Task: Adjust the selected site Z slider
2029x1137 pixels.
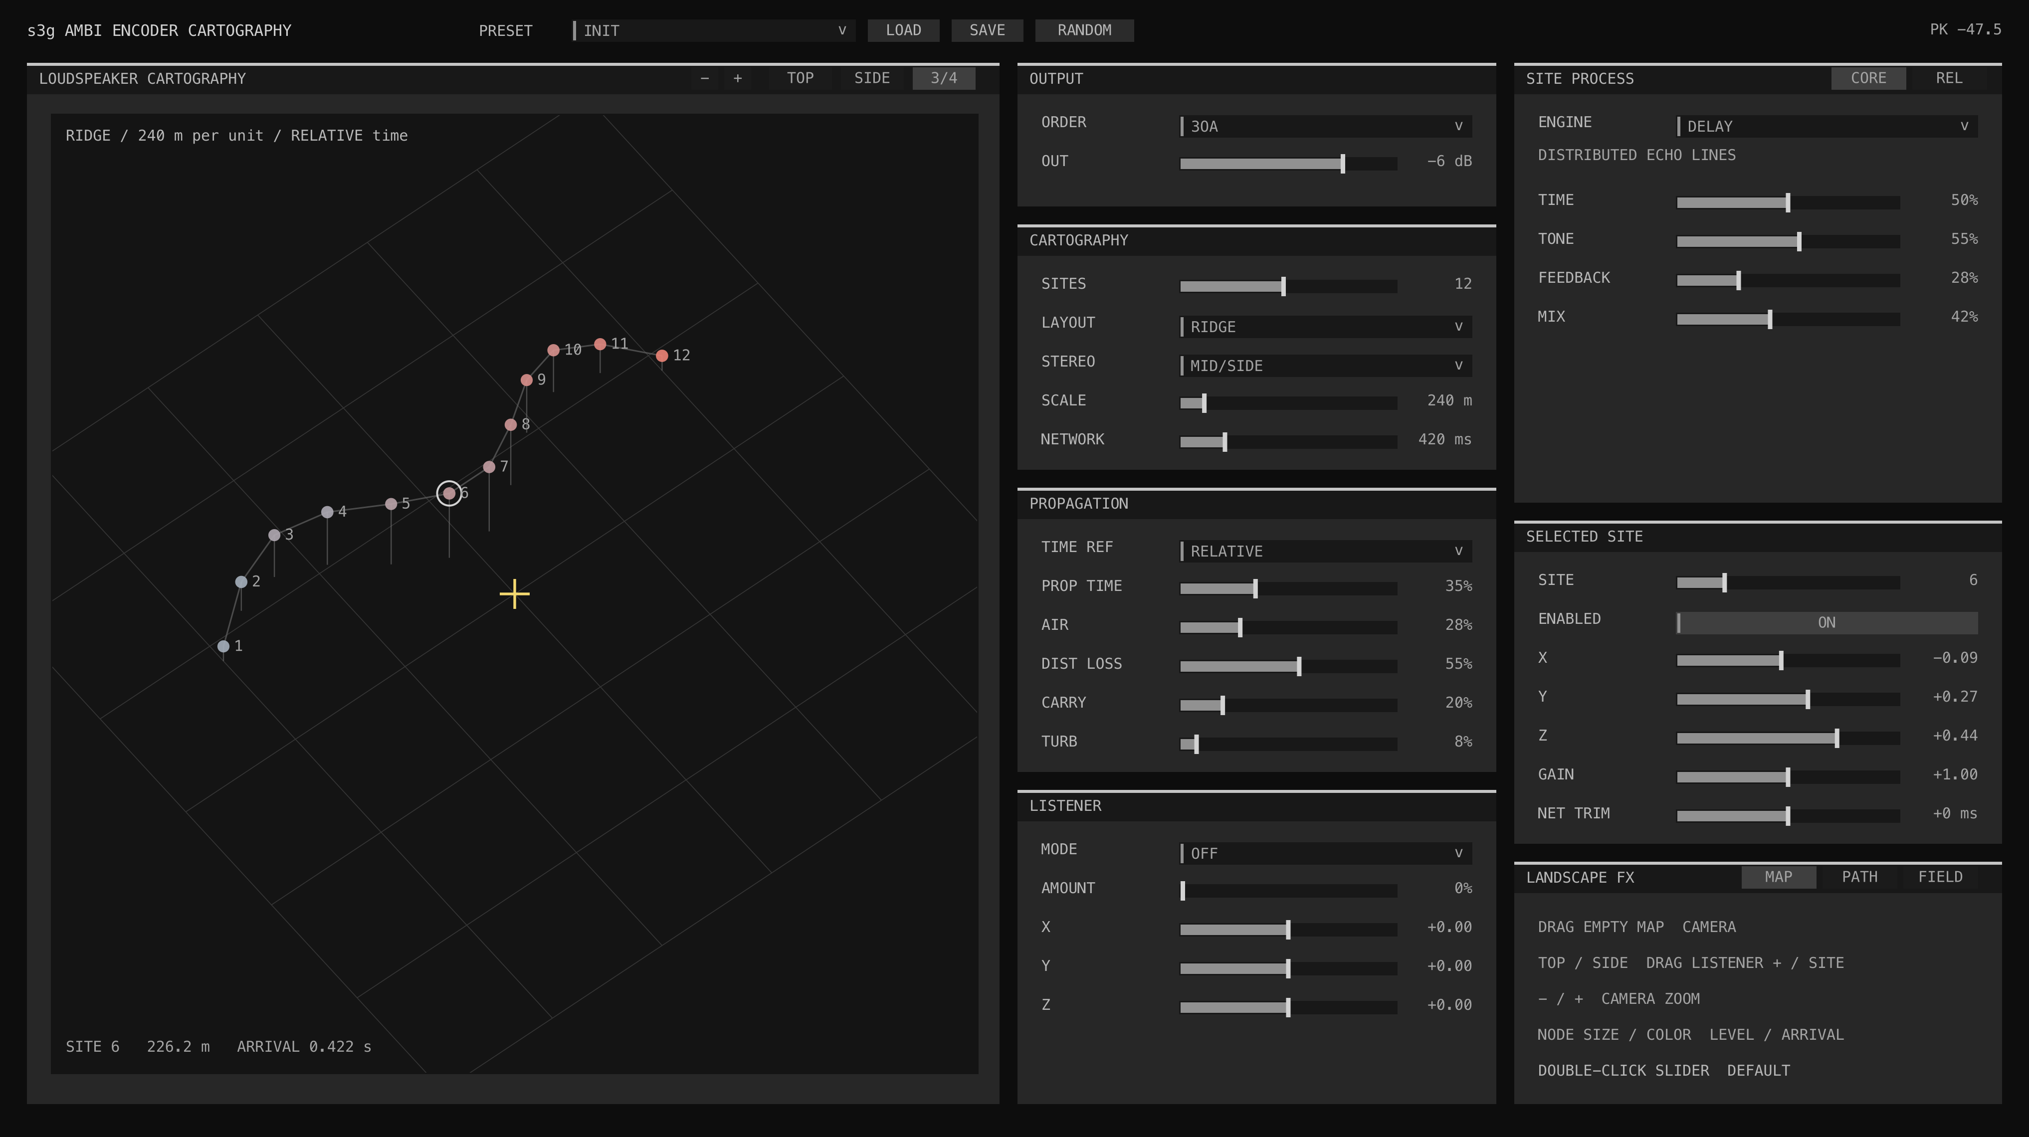Action: pyautogui.click(x=1788, y=739)
